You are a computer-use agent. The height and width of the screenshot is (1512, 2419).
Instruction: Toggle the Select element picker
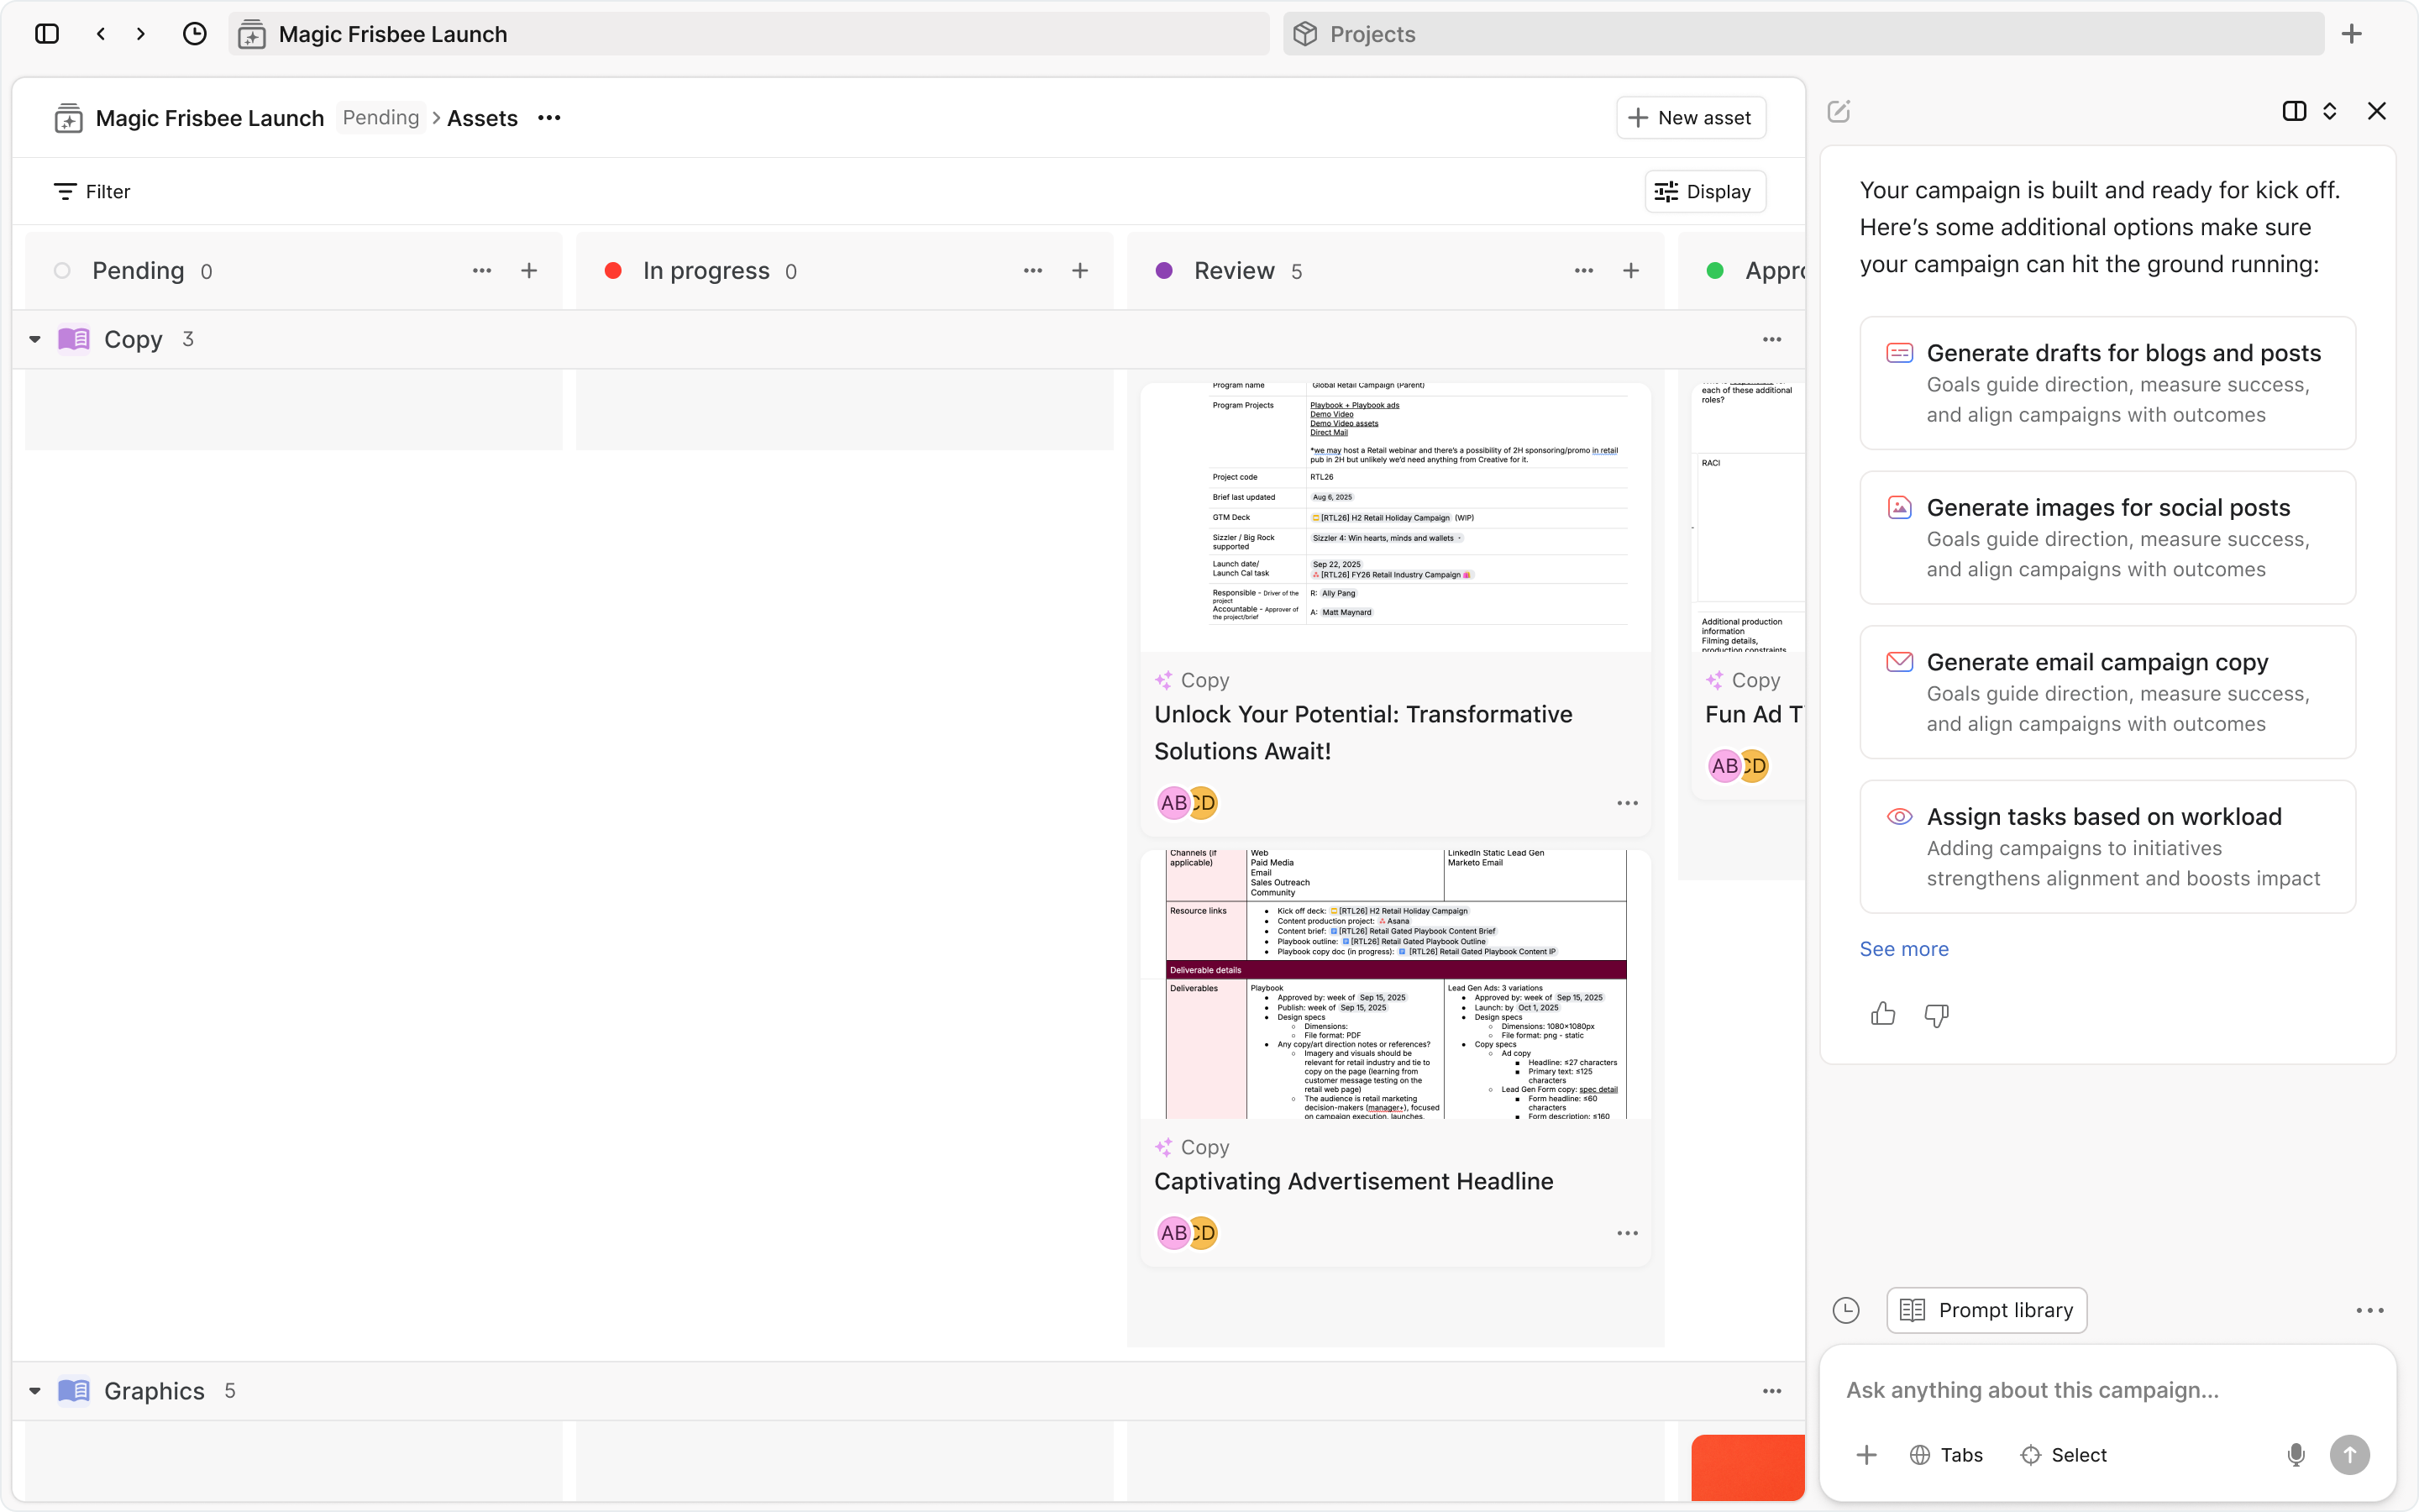pos(2065,1454)
